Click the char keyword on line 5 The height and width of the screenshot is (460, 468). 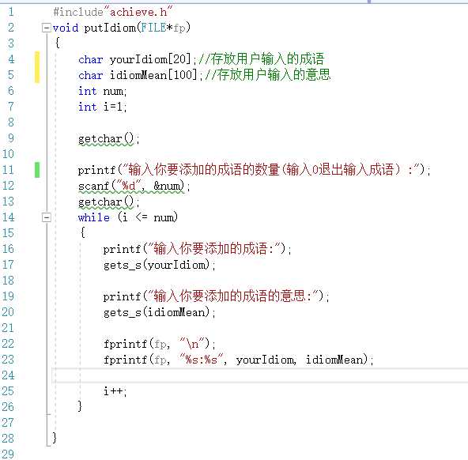[91, 75]
